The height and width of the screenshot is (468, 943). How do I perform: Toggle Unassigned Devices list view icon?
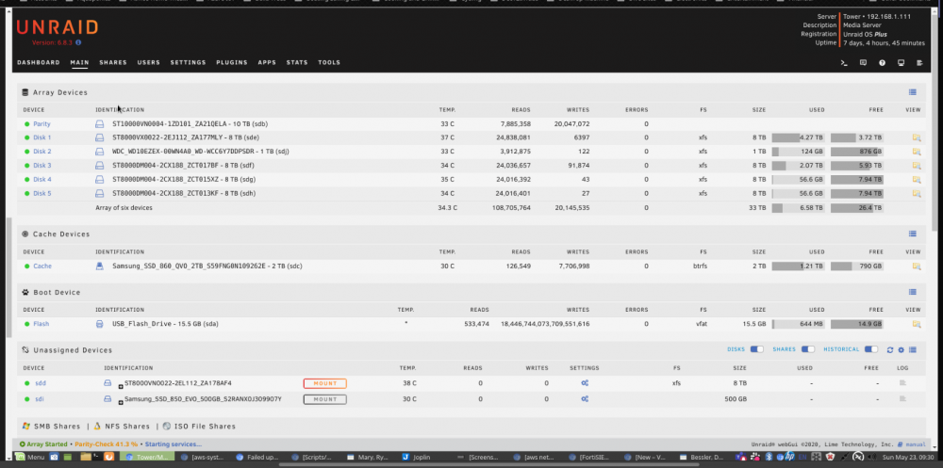point(912,349)
